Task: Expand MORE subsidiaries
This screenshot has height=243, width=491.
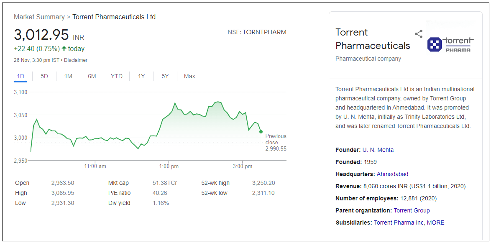Action: tap(435, 223)
